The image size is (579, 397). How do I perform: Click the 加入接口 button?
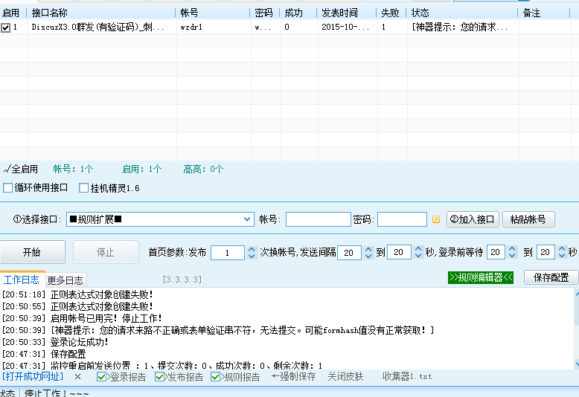472,219
